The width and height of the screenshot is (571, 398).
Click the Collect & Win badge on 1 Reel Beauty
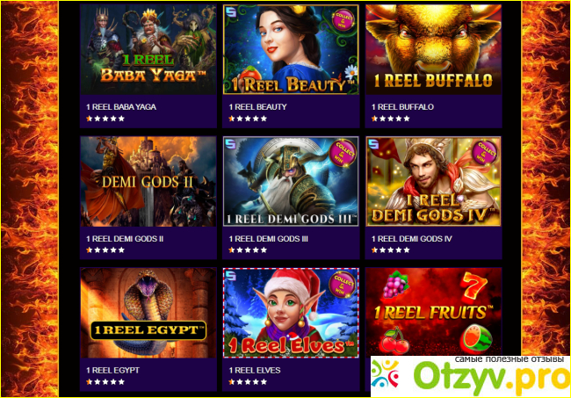343,20
